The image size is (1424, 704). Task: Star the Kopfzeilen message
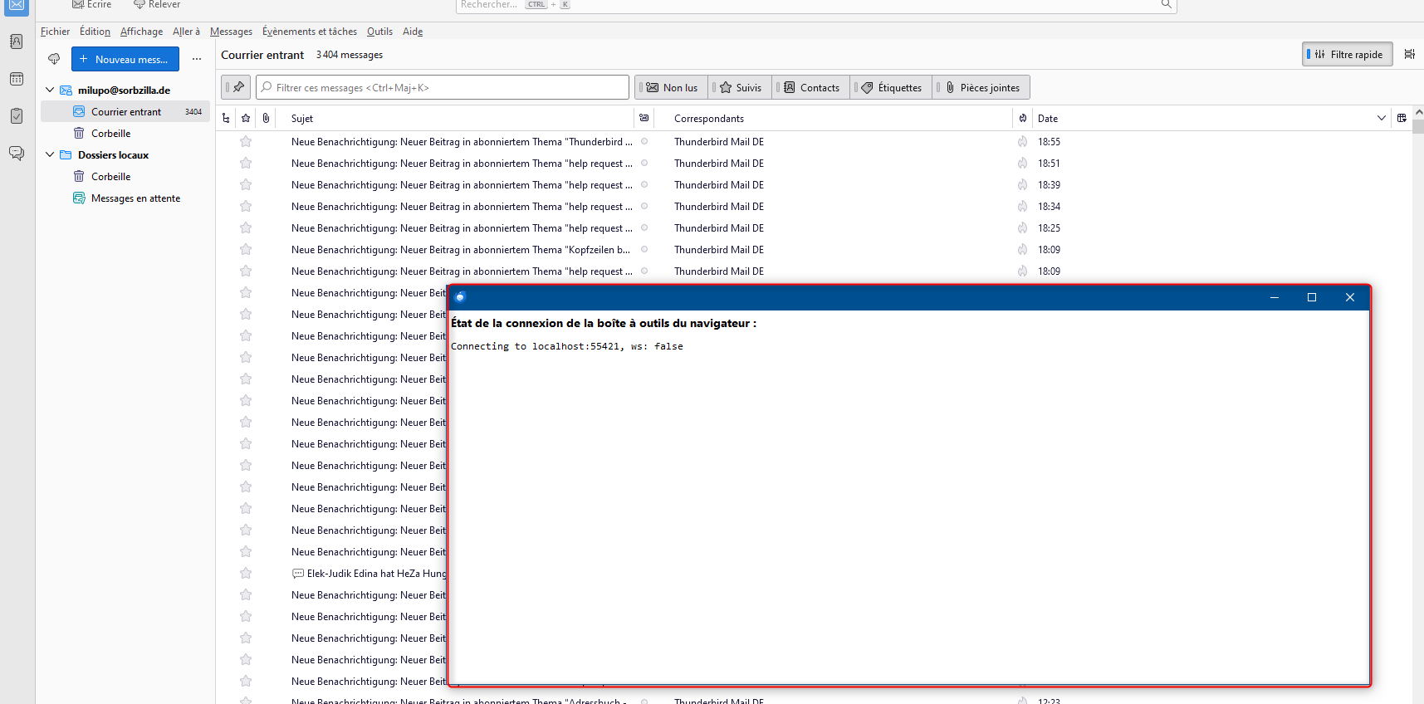click(246, 250)
